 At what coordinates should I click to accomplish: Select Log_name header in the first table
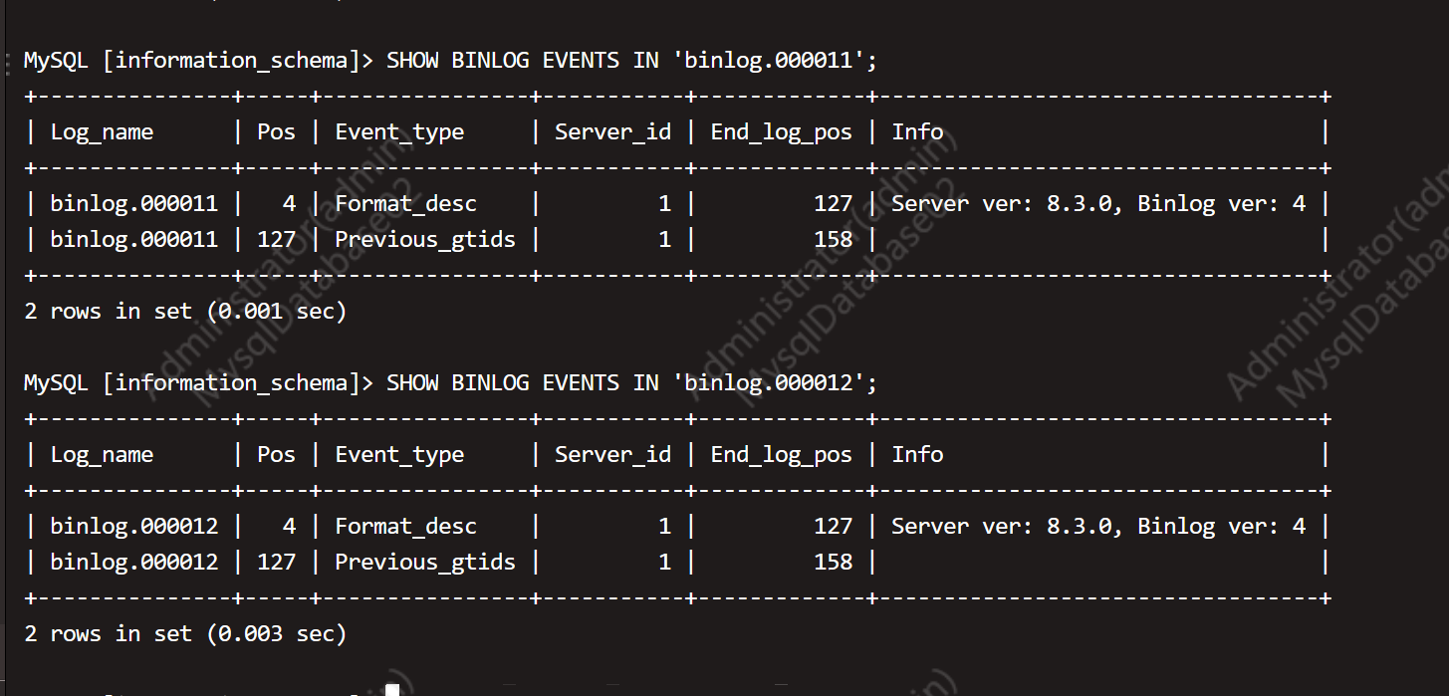[x=102, y=132]
